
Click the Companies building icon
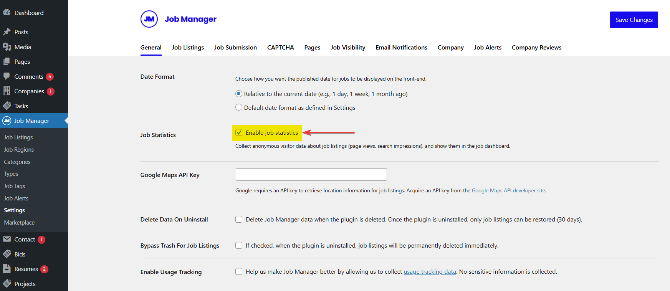pos(7,91)
